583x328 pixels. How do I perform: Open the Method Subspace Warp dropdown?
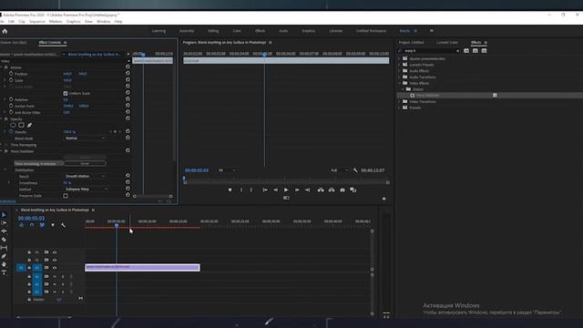tap(86, 190)
